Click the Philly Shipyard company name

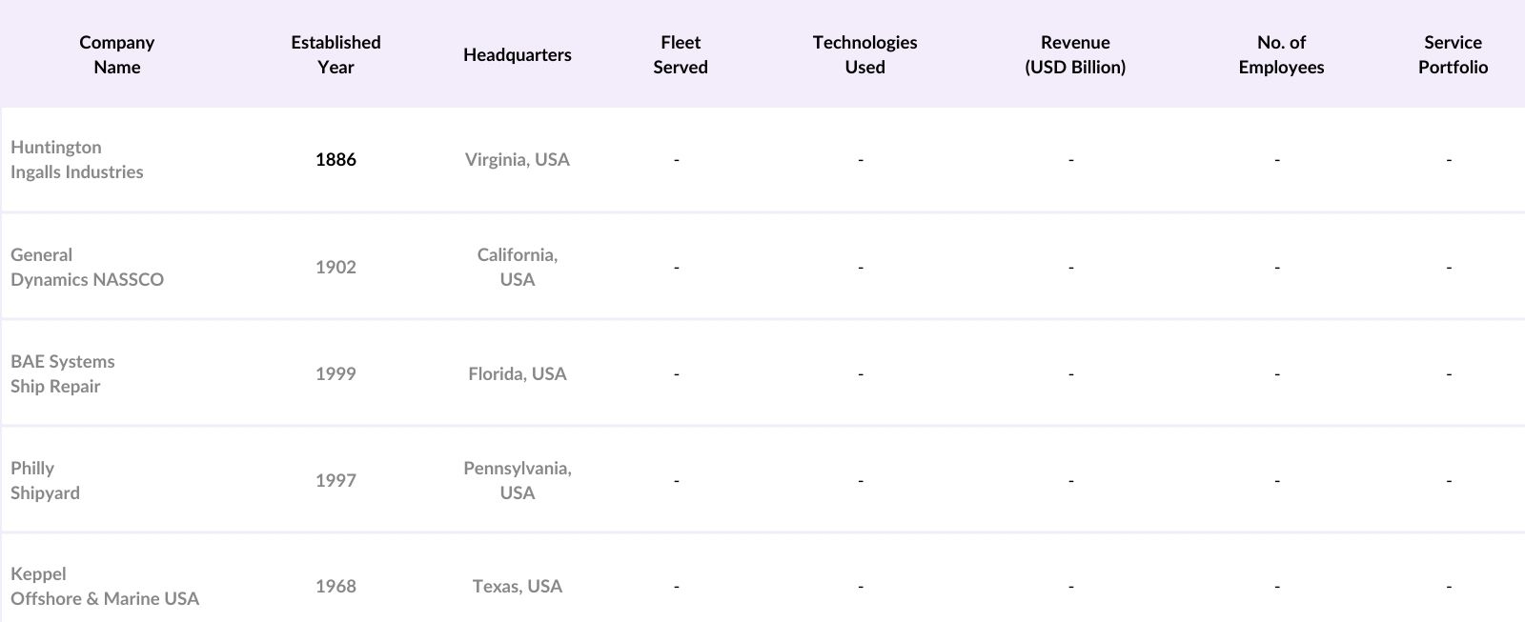[x=45, y=480]
